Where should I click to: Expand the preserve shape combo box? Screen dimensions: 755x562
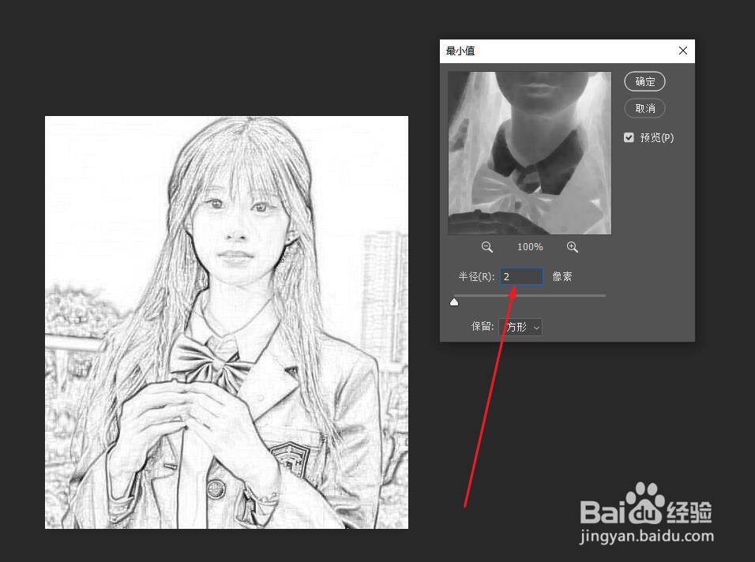520,327
